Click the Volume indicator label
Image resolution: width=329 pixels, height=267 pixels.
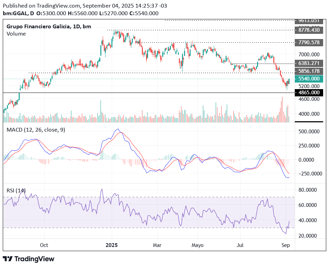(x=16, y=34)
